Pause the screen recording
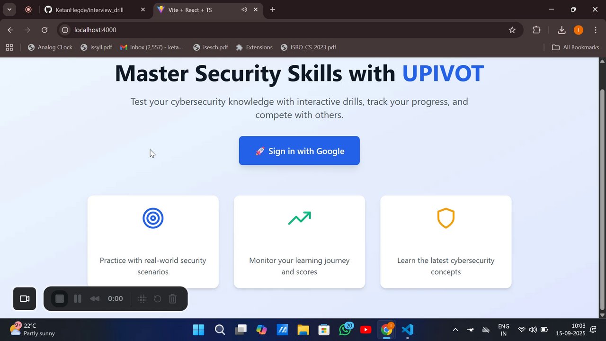 78,299
